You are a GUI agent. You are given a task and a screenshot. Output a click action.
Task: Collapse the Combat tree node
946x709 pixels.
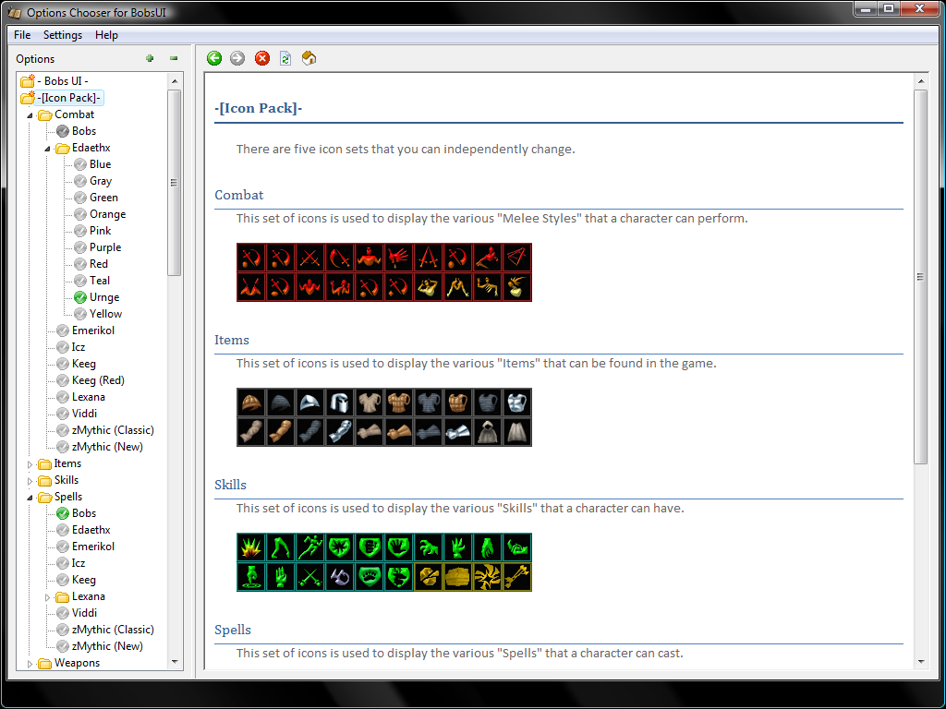[30, 115]
